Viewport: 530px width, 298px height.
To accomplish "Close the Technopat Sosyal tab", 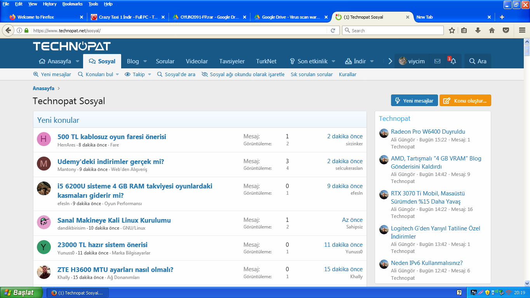I will 407,17.
